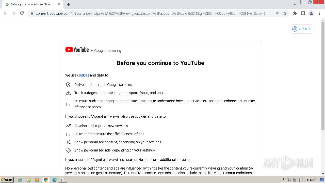The width and height of the screenshot is (325, 183).
Task: Toggle the browser side panel icon
Action: point(303,13)
